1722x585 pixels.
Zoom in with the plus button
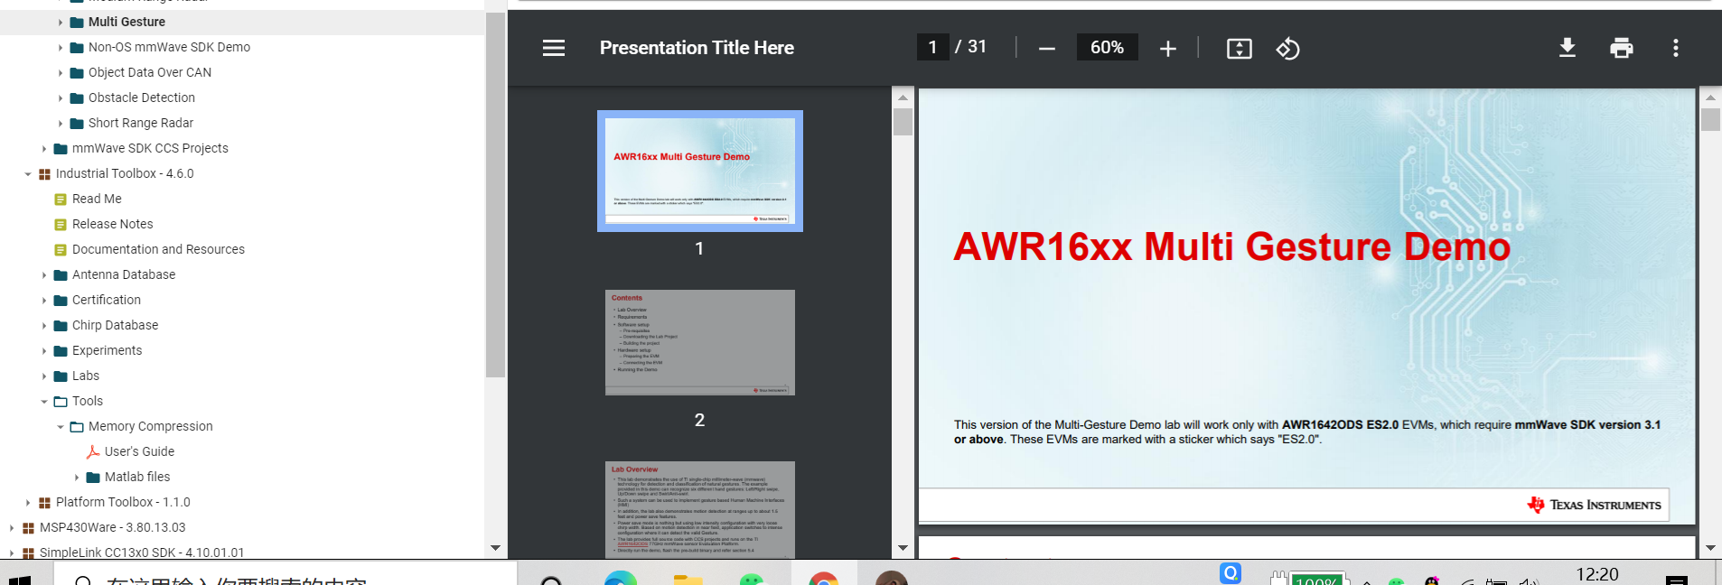click(1168, 49)
